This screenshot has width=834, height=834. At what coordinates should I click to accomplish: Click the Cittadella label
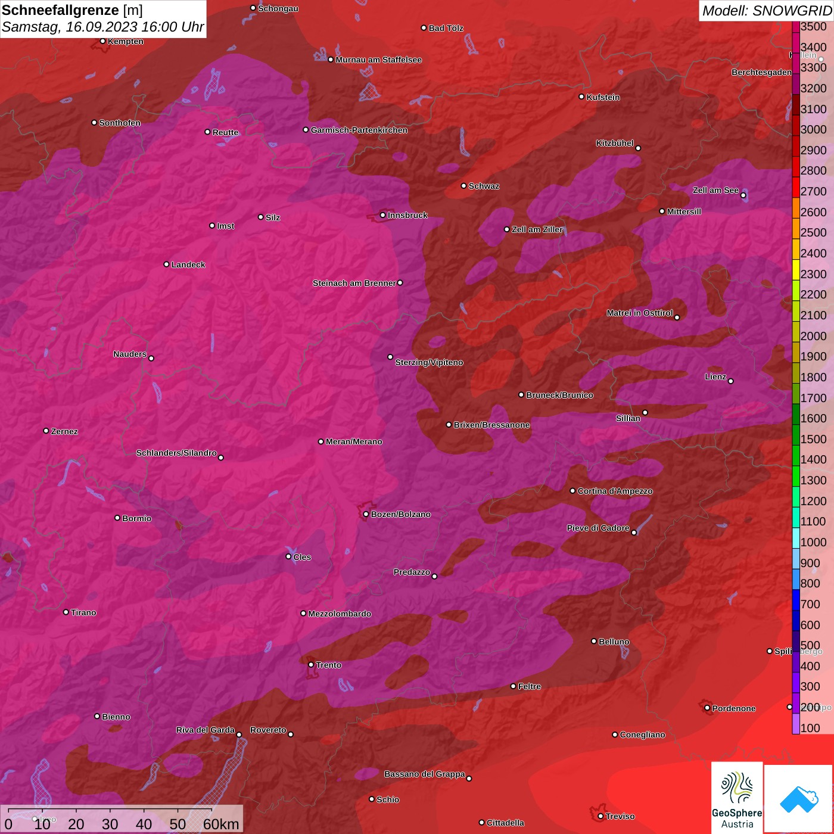505,823
